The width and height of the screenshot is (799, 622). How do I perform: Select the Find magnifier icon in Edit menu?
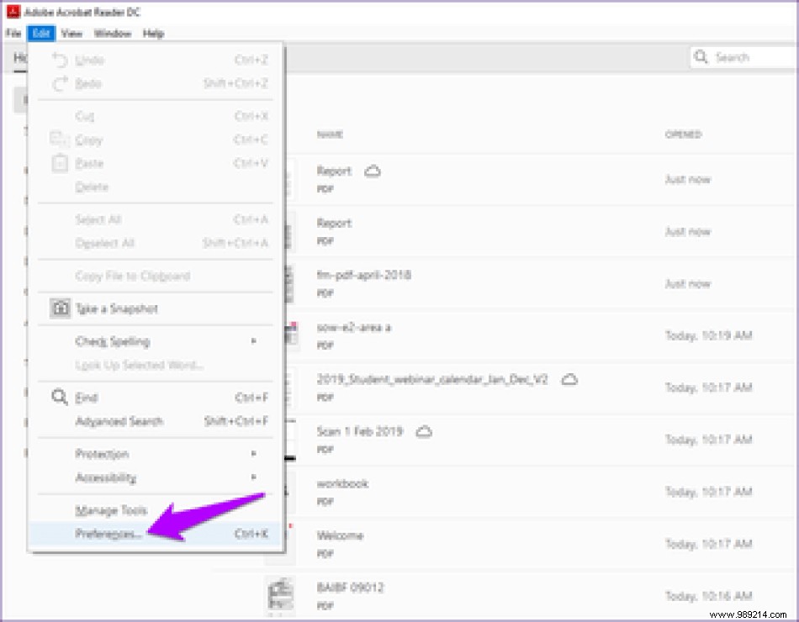click(x=59, y=397)
